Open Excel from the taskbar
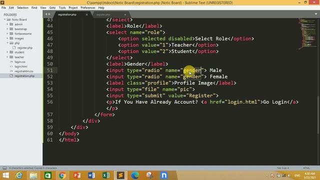Image resolution: width=320 pixels, height=180 pixels. pyautogui.click(x=106, y=175)
